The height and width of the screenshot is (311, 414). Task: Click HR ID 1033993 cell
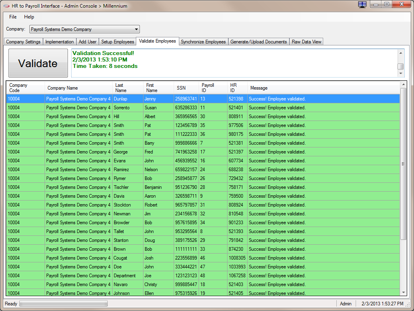tap(237, 267)
